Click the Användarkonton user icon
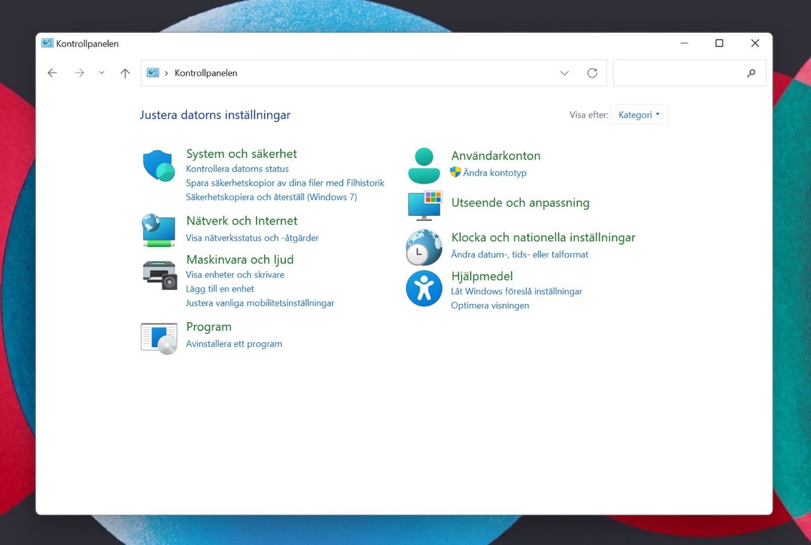Screen dimensions: 811x545 point(423,165)
